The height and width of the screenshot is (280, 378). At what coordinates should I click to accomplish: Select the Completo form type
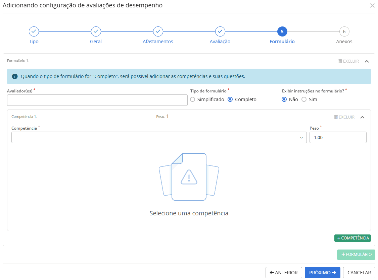click(230, 99)
